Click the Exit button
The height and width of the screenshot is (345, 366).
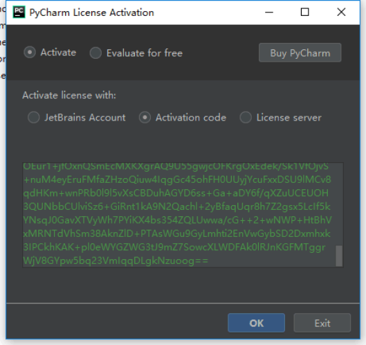tap(322, 323)
